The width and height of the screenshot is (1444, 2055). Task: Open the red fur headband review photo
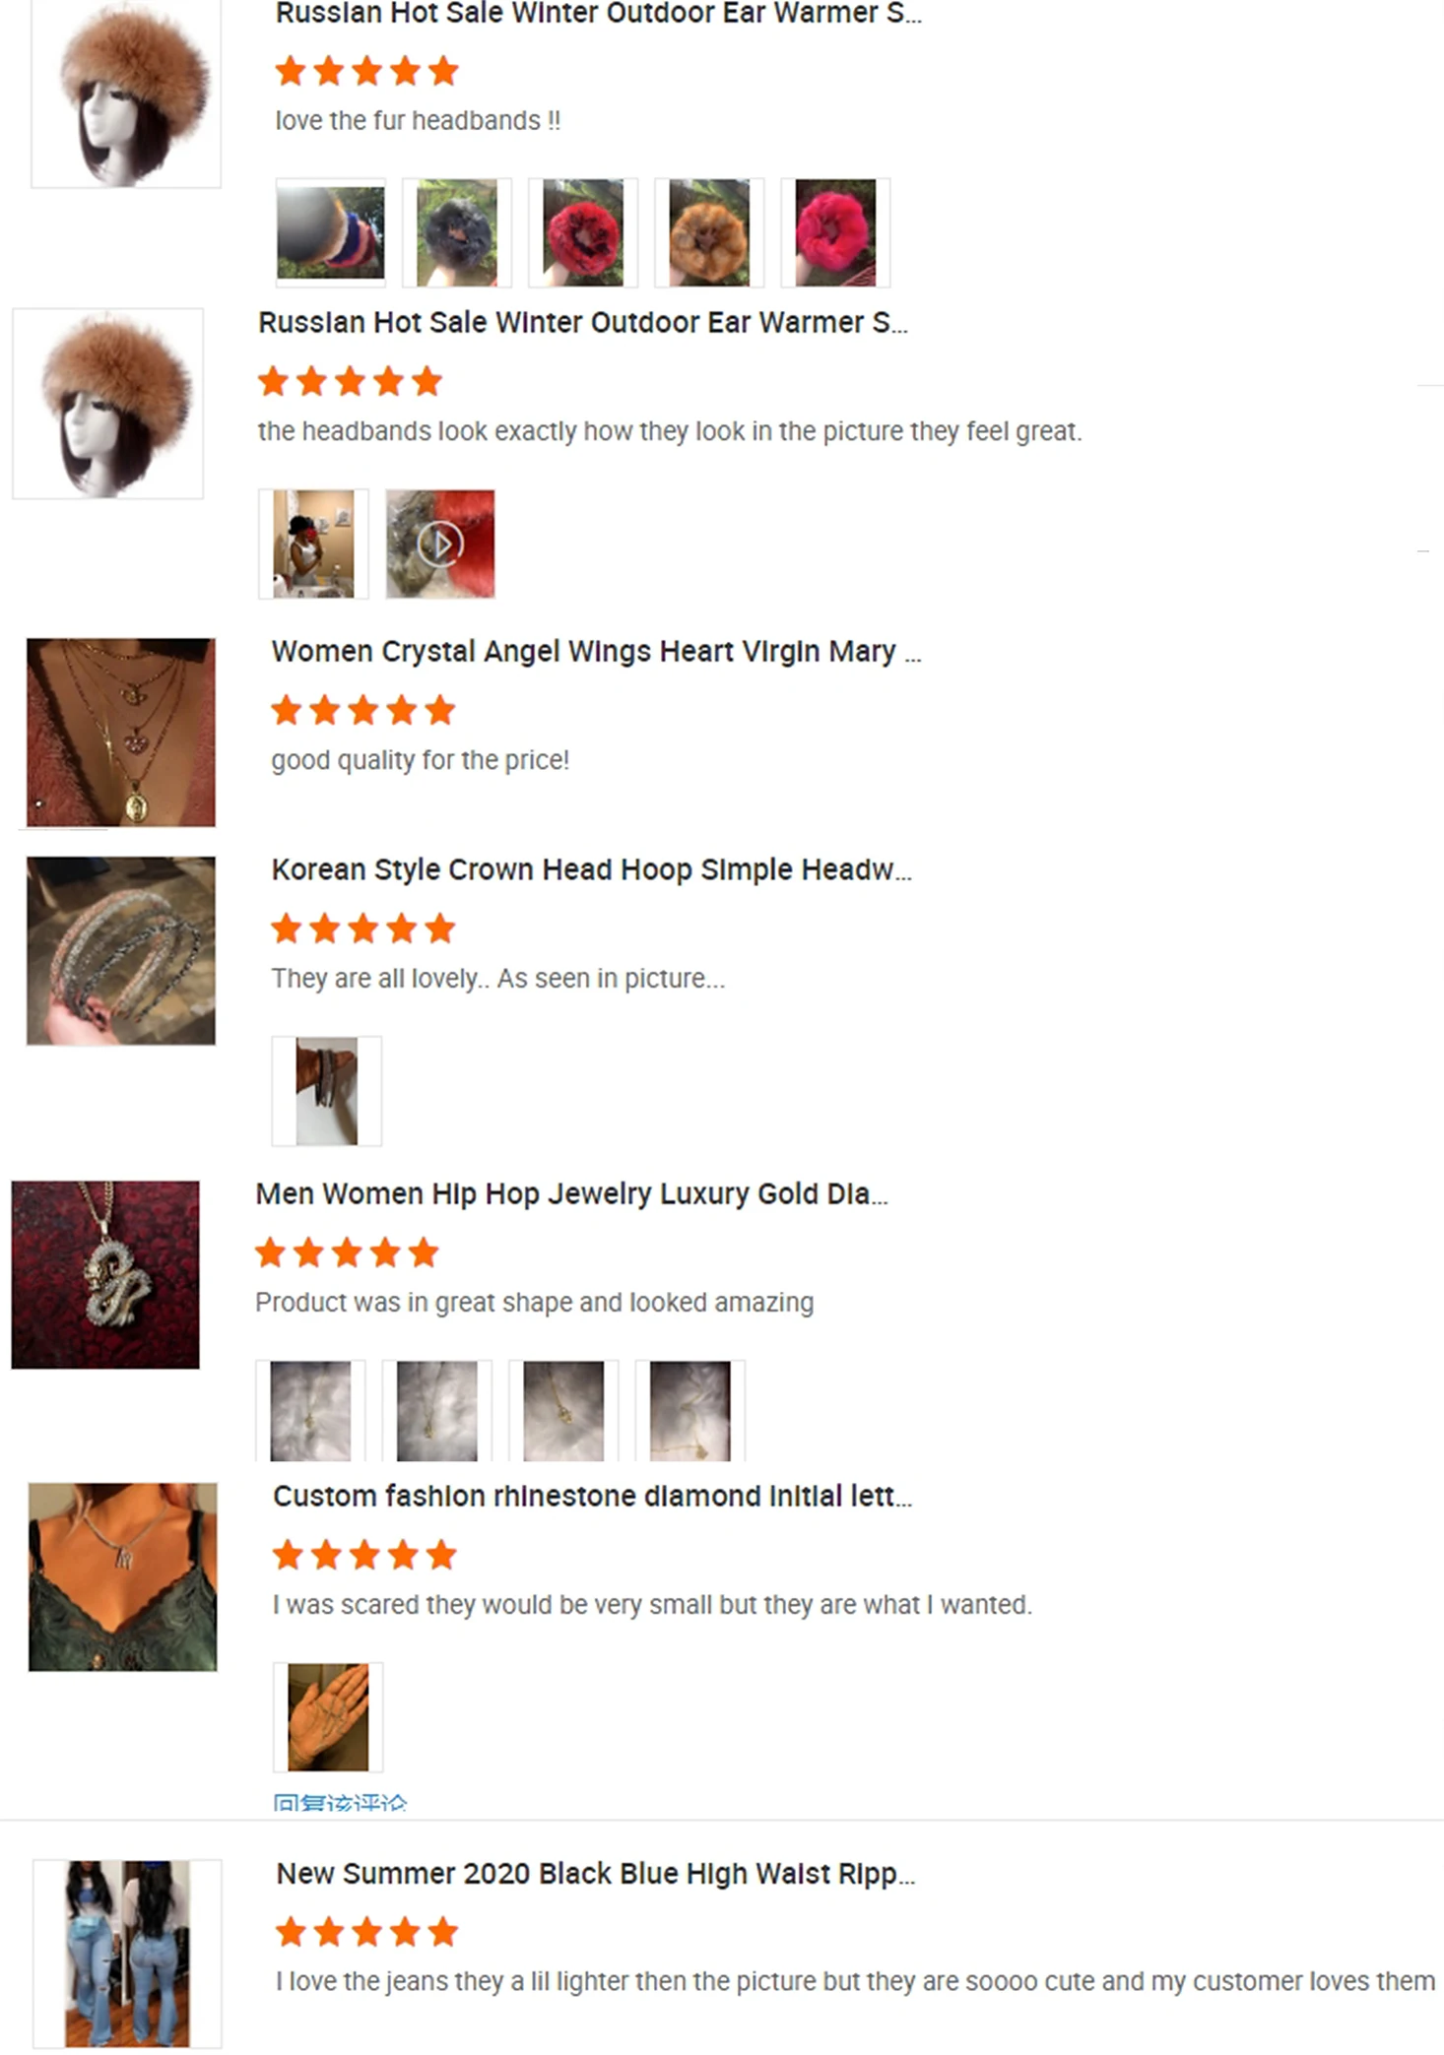click(x=583, y=232)
